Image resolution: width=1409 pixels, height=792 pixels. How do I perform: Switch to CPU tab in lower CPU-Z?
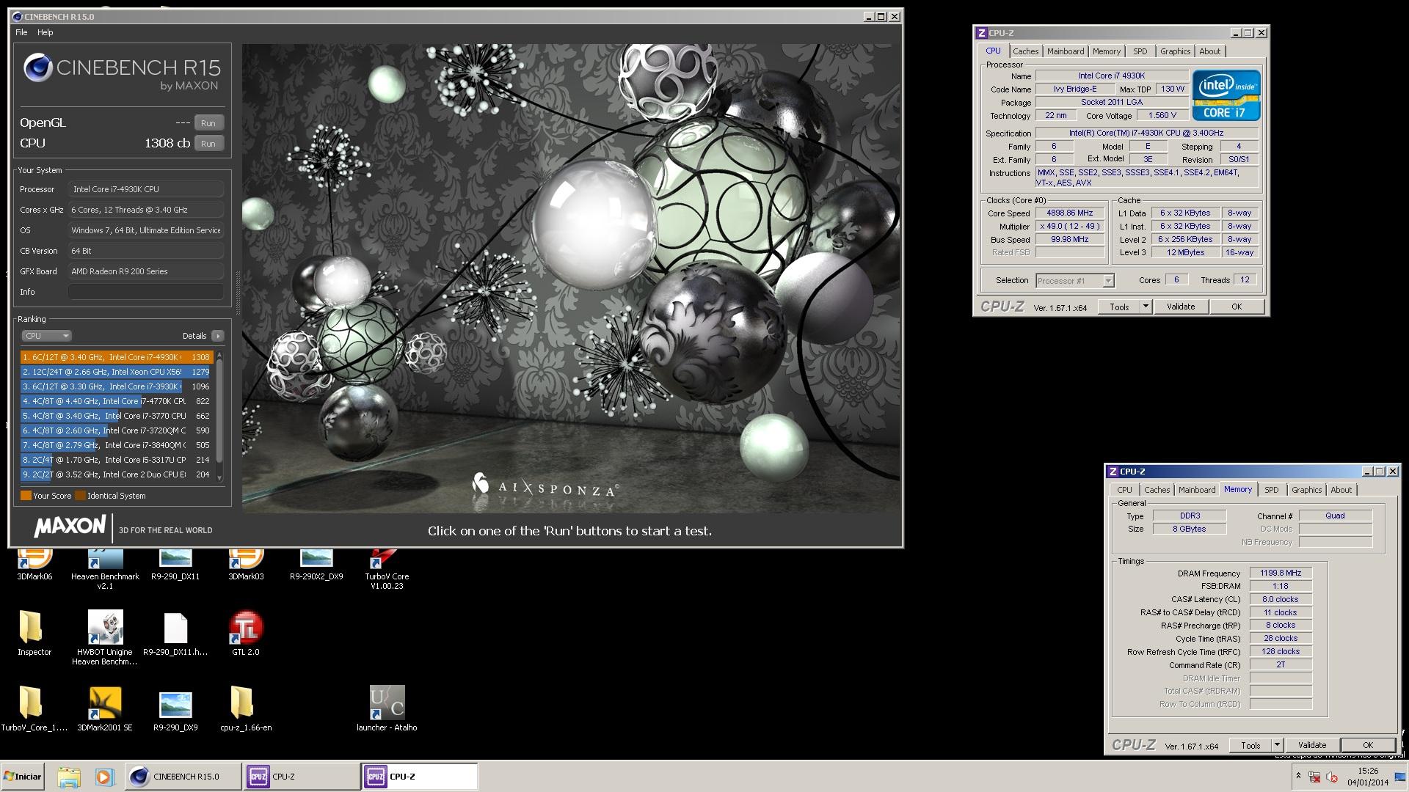(x=1124, y=490)
